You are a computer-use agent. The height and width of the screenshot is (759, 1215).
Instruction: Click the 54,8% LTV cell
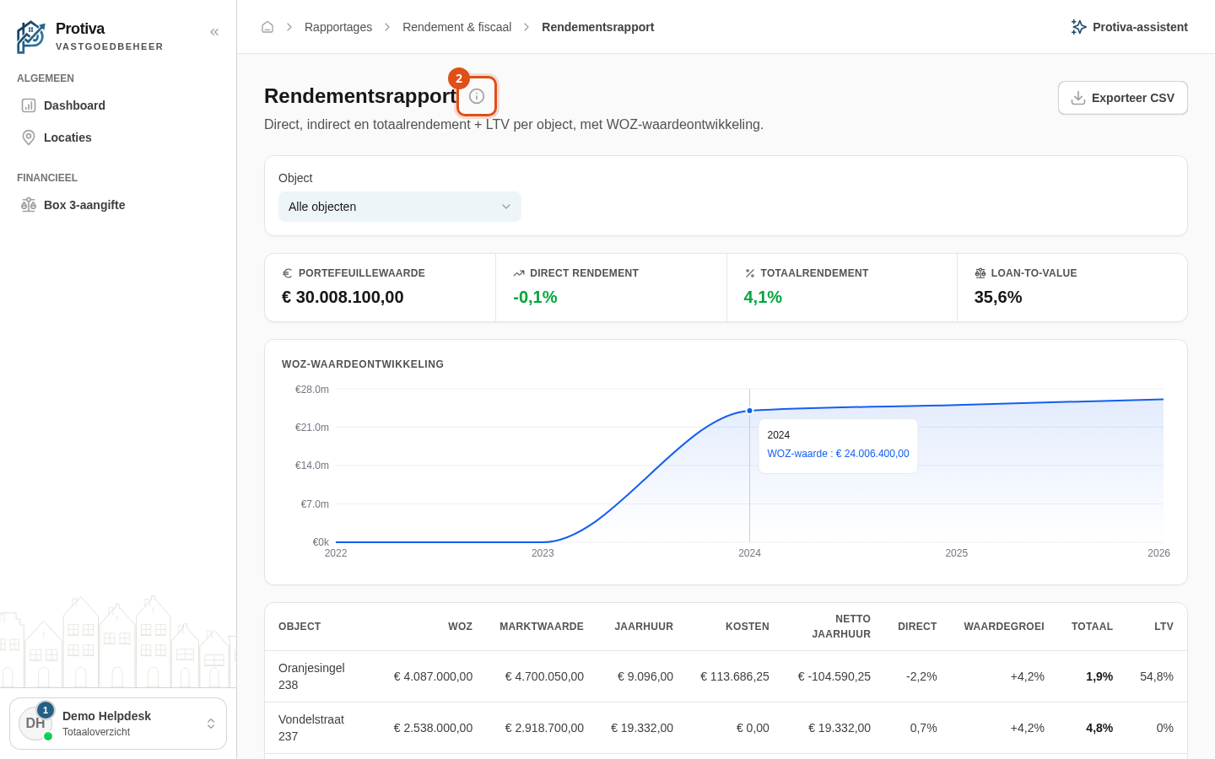click(x=1157, y=676)
